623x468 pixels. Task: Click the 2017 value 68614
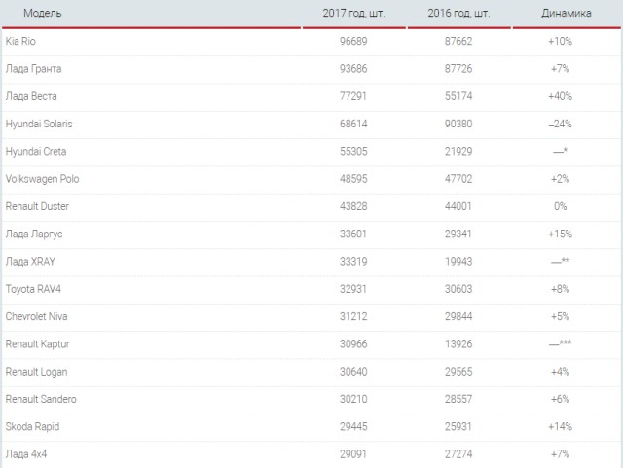tap(353, 124)
